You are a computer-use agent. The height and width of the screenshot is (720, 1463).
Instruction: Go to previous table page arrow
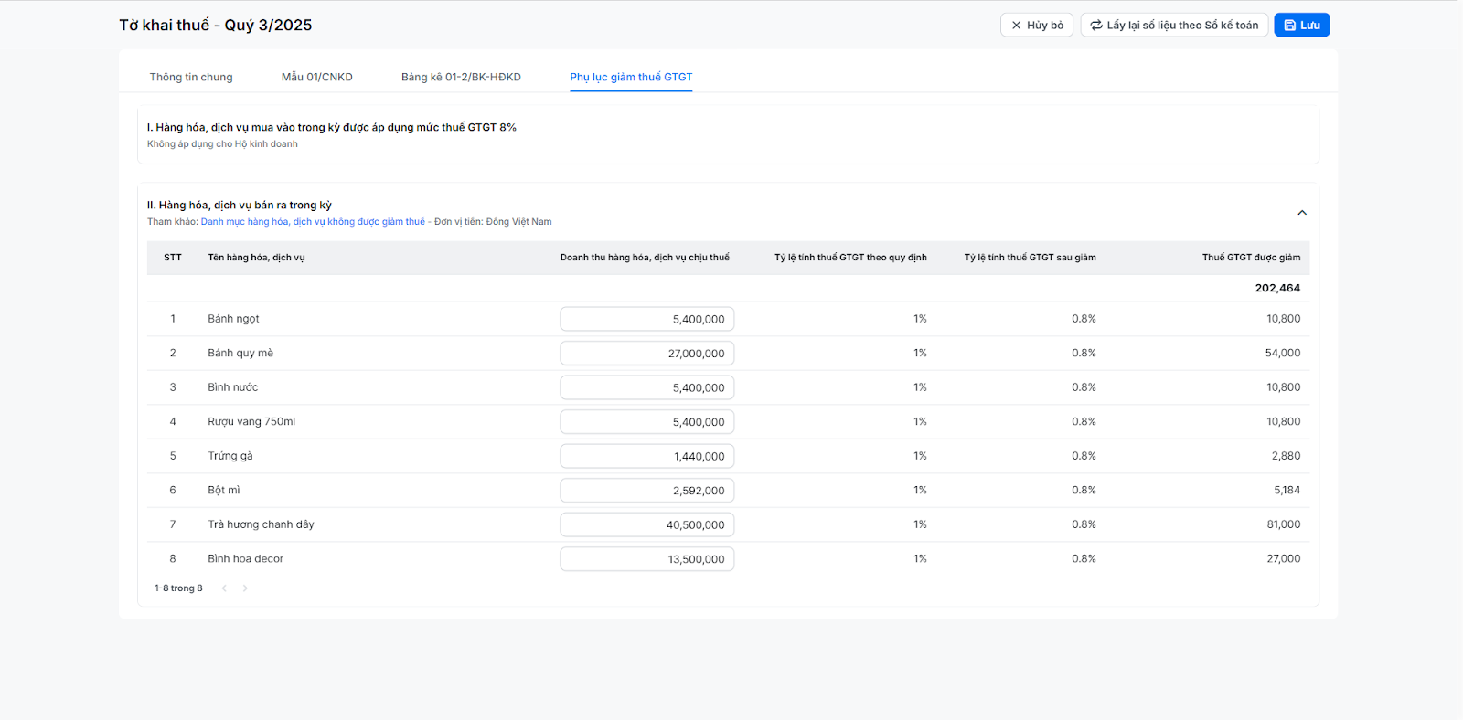224,588
